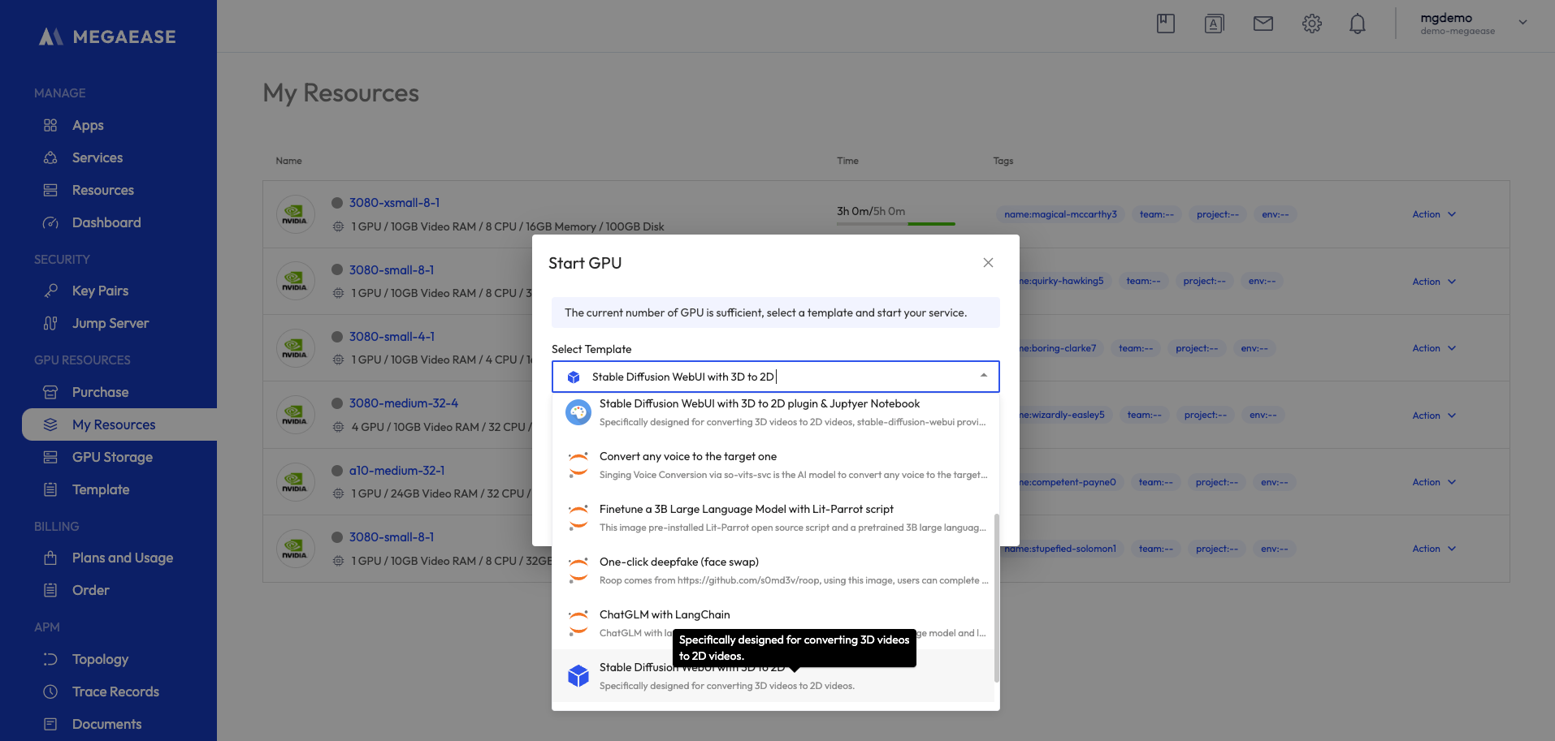Open Action dropdown for a10-medium-32-1 row

tap(1433, 482)
